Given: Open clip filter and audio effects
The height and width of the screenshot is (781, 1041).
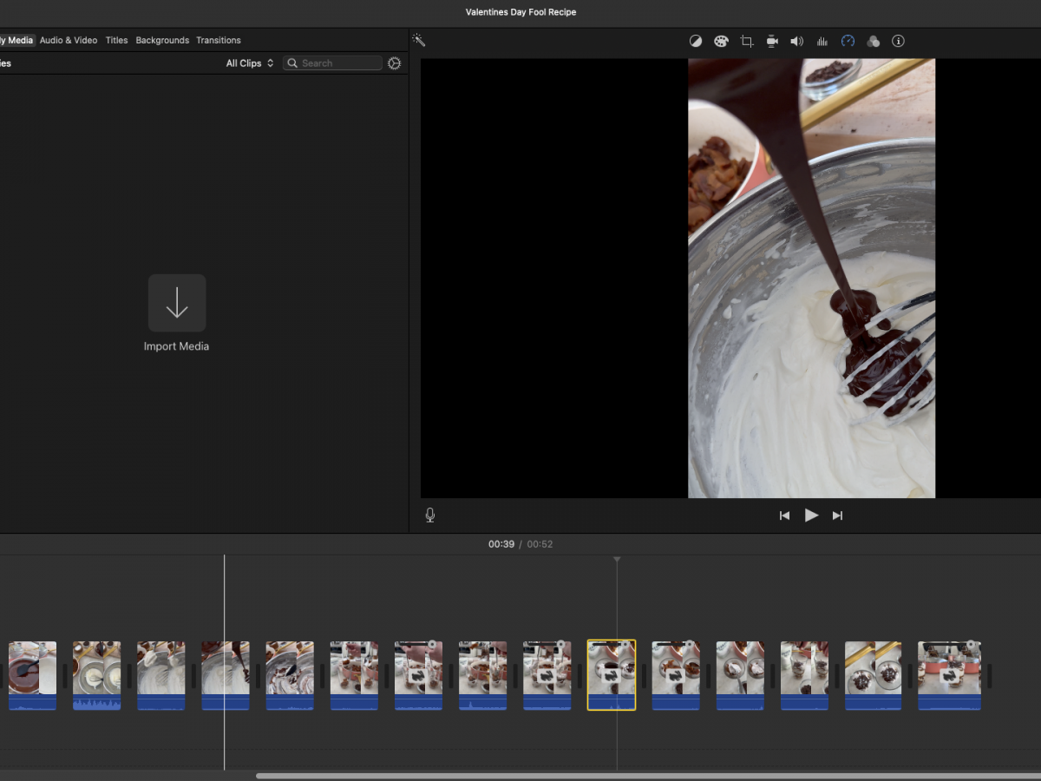Looking at the screenshot, I should pos(873,41).
